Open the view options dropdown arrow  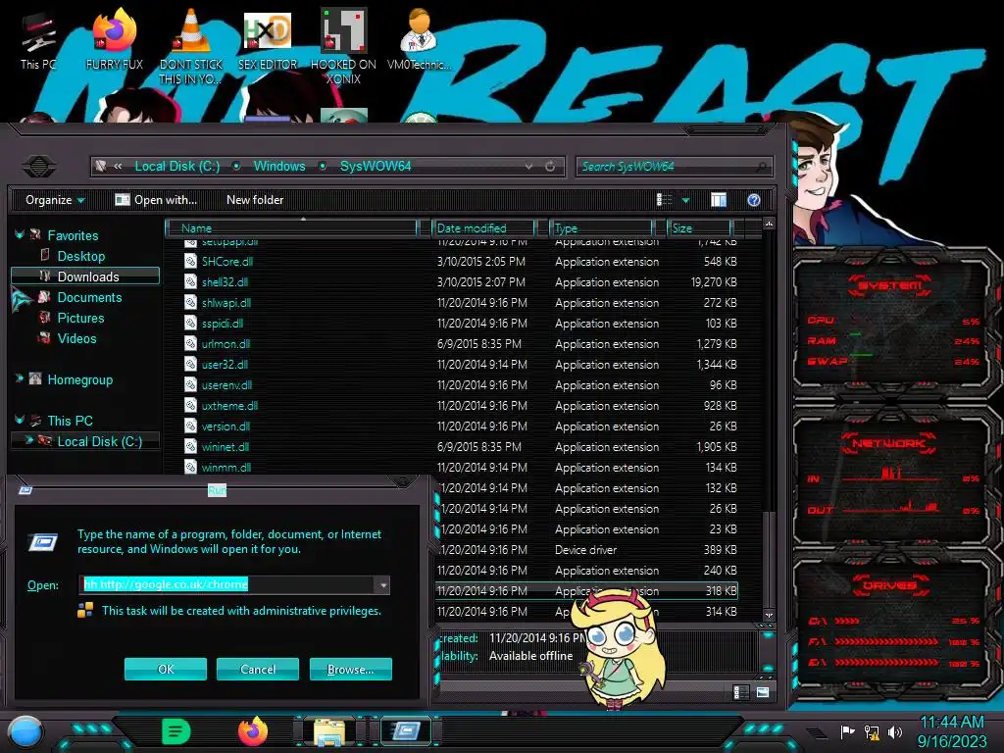coord(685,200)
